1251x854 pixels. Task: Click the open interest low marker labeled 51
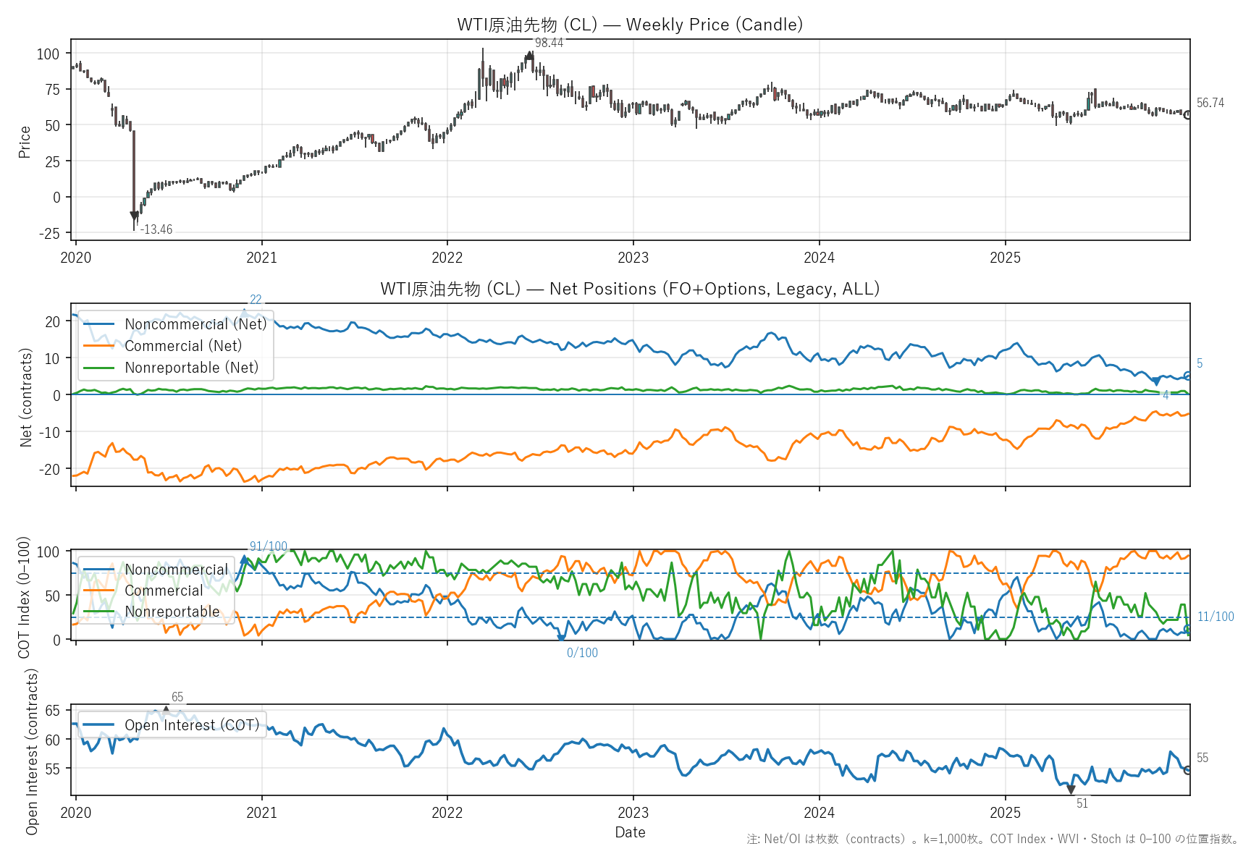coord(1071,790)
